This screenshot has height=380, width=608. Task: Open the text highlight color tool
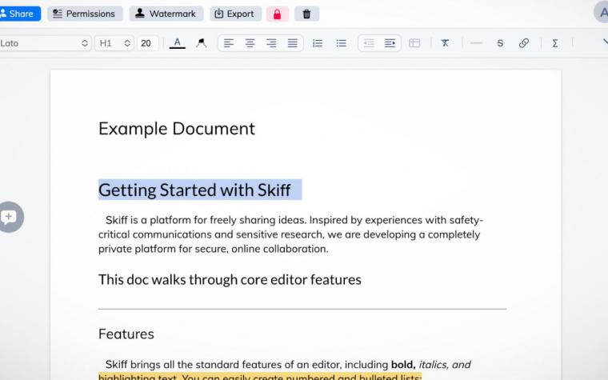click(201, 42)
